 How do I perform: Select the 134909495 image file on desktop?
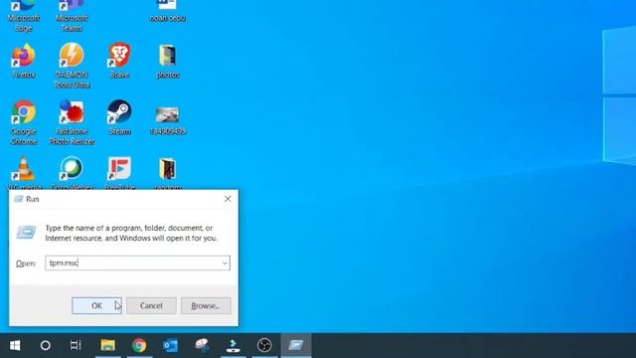point(168,120)
